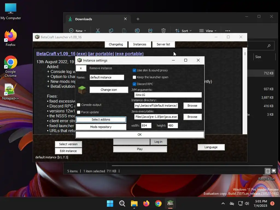Click the volume icon in system tray
This screenshot has width=280, height=210.
click(x=247, y=203)
